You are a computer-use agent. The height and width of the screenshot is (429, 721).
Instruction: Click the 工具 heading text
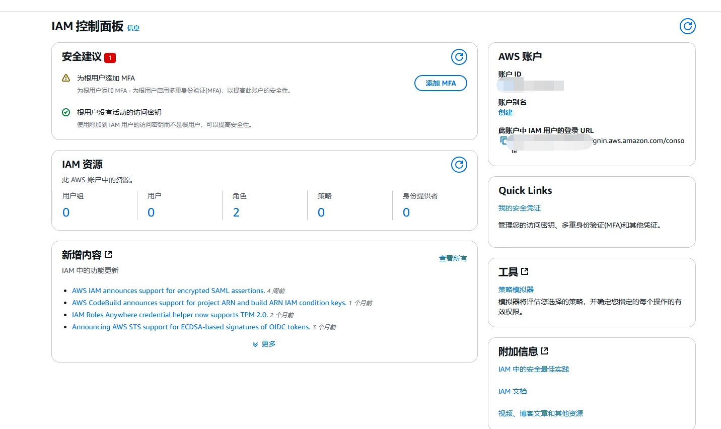tap(508, 272)
